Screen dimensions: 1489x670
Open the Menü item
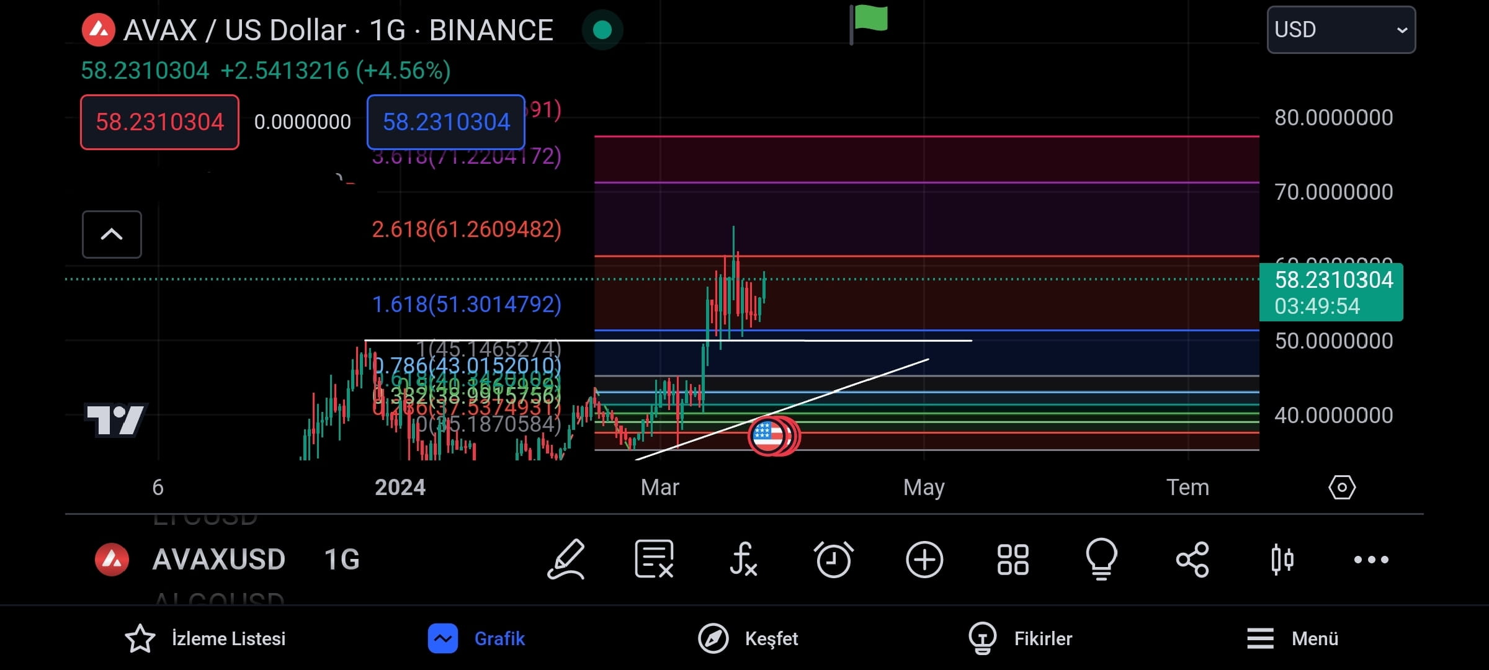(1294, 638)
